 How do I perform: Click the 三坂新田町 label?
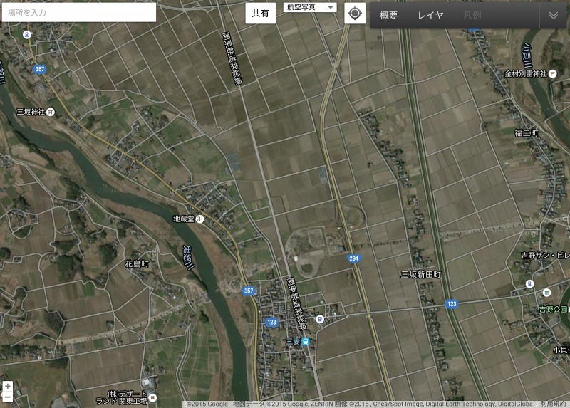(420, 274)
